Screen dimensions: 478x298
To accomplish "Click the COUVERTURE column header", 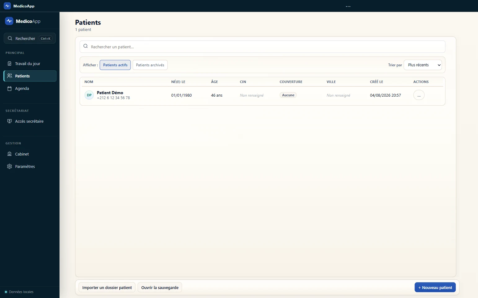I will point(291,82).
